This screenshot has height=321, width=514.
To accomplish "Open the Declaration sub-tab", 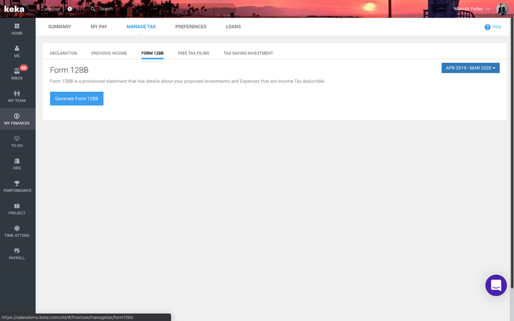I will click(x=63, y=53).
